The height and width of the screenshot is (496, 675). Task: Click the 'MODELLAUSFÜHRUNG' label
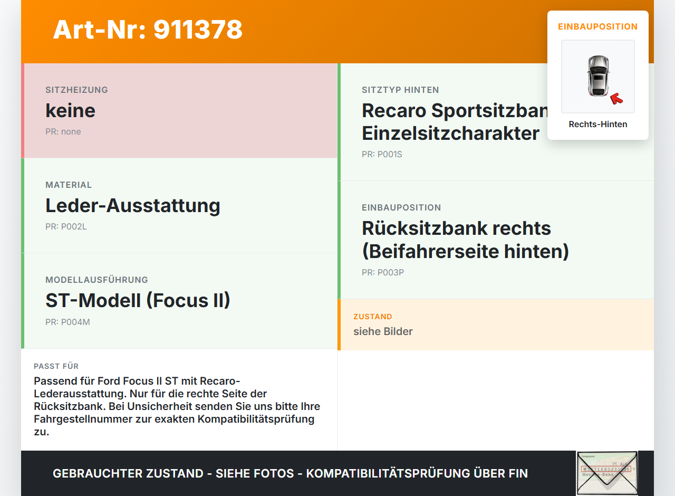click(x=97, y=280)
